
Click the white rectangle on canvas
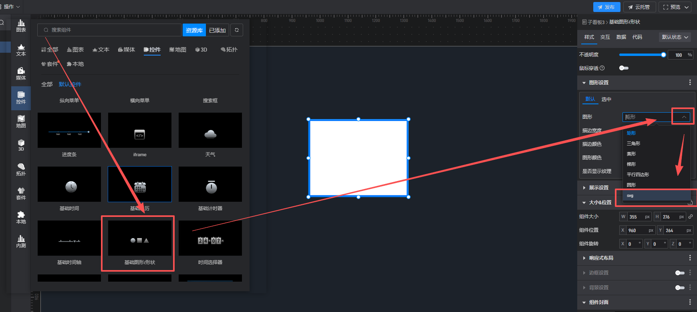pos(359,158)
